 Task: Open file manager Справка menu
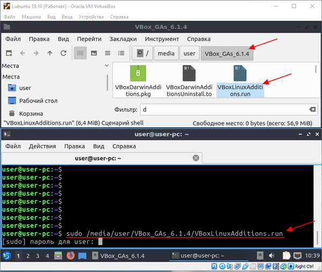click(199, 39)
